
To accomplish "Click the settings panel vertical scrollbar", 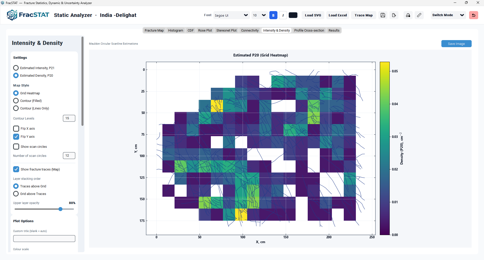I will 82,81.
